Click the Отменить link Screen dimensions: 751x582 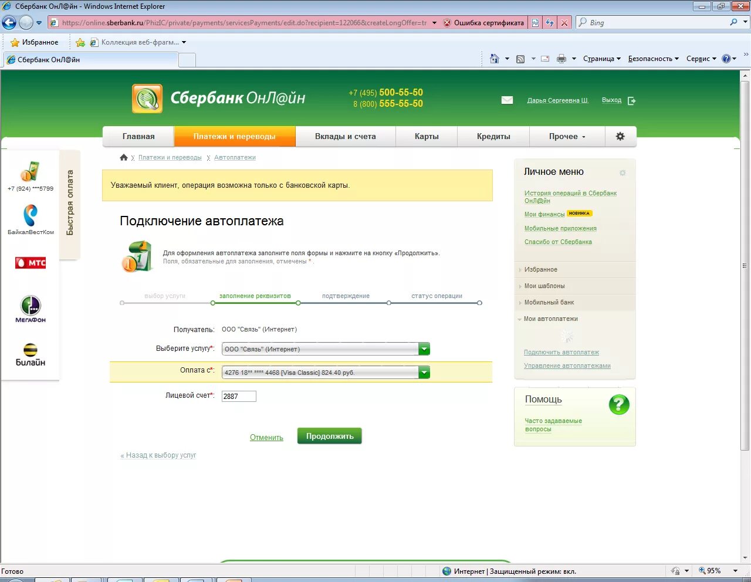[x=266, y=438]
